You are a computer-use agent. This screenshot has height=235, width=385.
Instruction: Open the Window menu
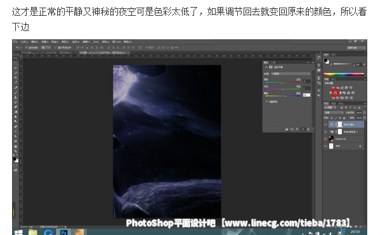pyautogui.click(x=117, y=42)
